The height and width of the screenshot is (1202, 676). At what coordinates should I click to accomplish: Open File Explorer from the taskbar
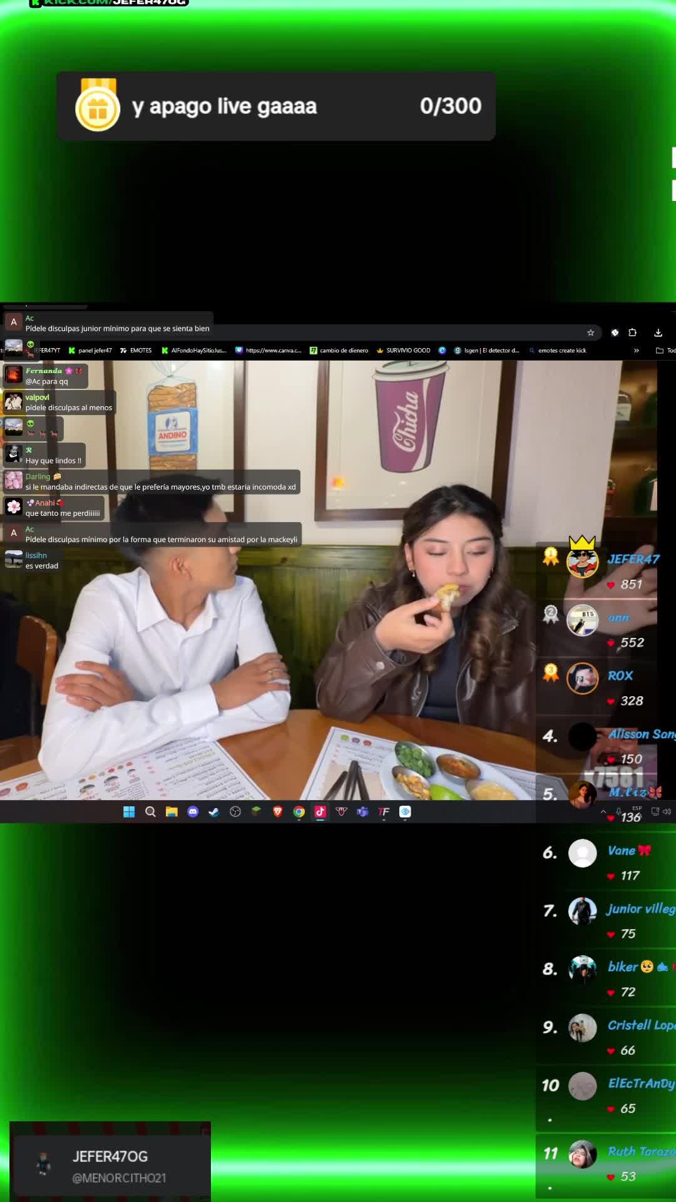click(x=172, y=811)
